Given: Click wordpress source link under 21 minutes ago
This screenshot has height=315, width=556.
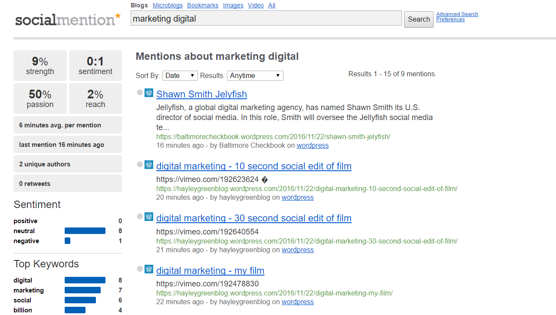Looking at the screenshot, I should pyautogui.click(x=297, y=250).
